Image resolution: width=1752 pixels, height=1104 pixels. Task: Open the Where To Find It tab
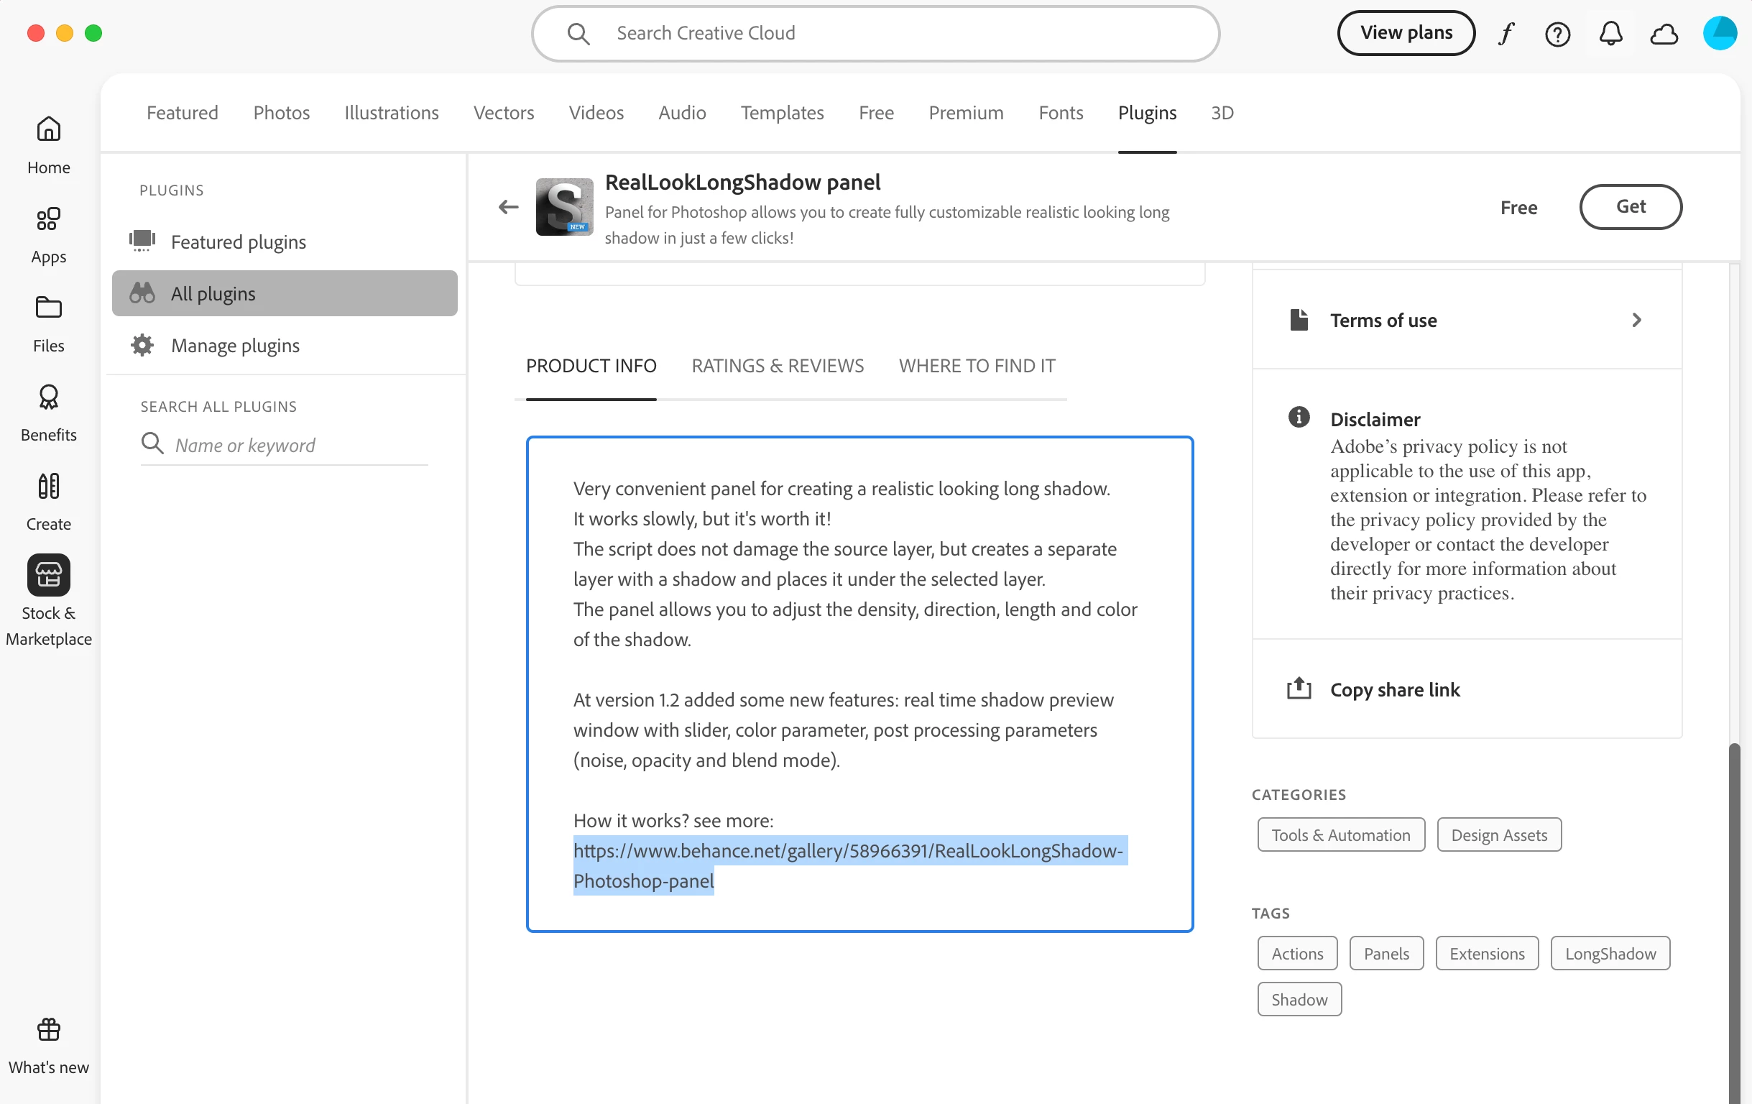tap(977, 365)
